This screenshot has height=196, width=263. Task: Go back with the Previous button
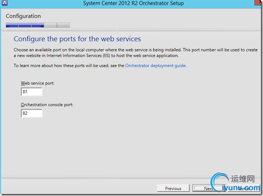coord(173,188)
